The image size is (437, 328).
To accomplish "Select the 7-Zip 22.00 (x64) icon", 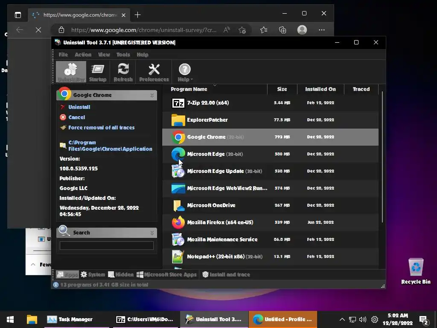I will [178, 103].
